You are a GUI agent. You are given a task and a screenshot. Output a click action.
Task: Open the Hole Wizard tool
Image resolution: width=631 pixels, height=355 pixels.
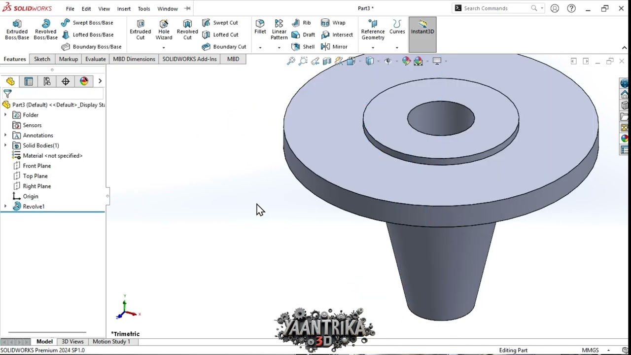(164, 30)
